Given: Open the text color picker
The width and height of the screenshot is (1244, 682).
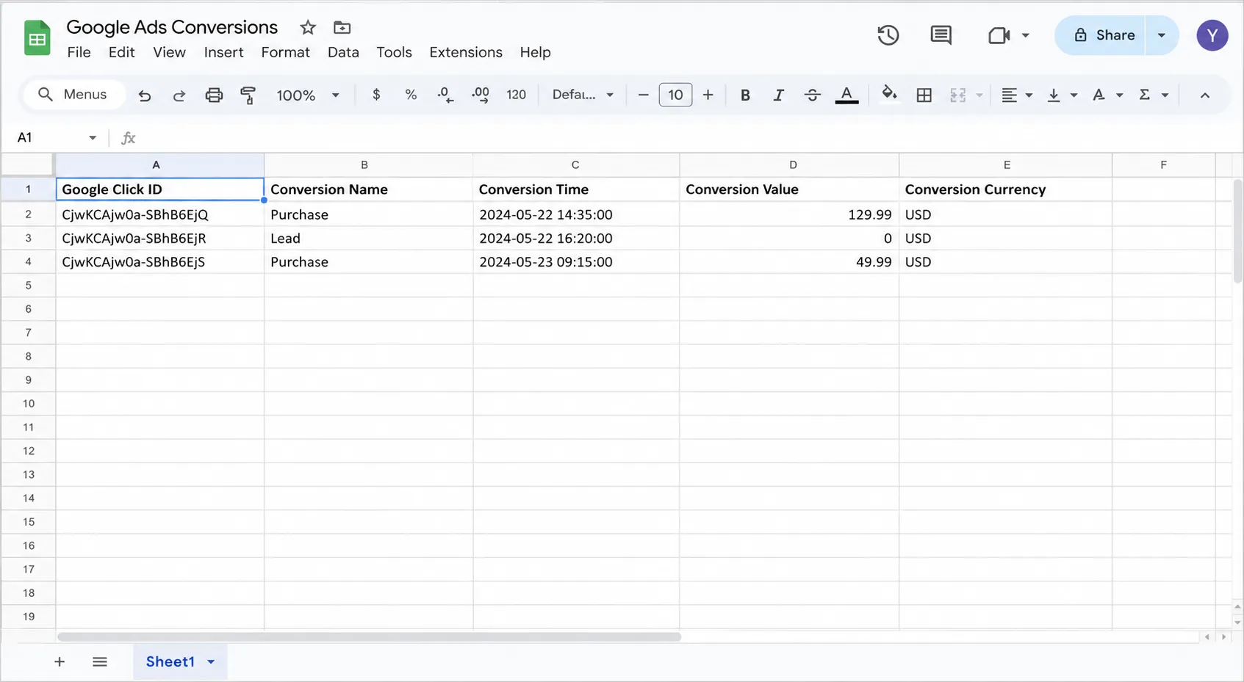Looking at the screenshot, I should (x=846, y=95).
